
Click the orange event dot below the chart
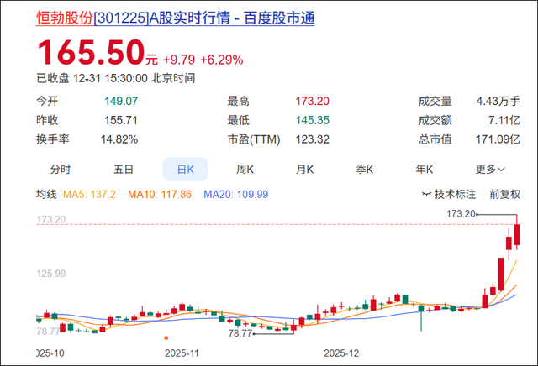166,338
